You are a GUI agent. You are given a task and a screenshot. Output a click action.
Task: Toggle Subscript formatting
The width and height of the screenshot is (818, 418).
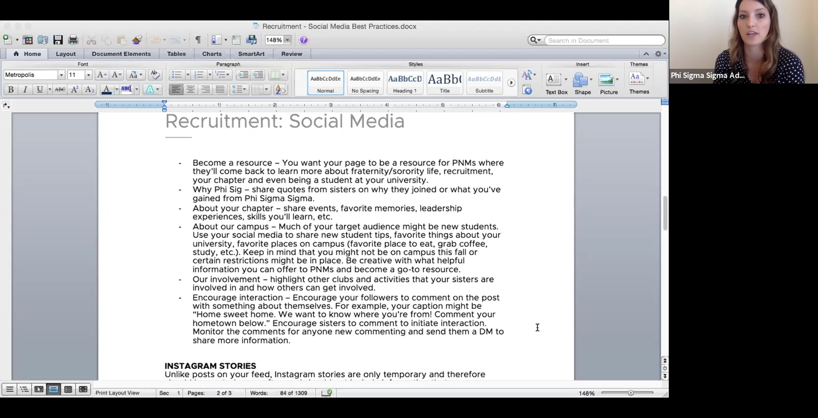(x=89, y=90)
